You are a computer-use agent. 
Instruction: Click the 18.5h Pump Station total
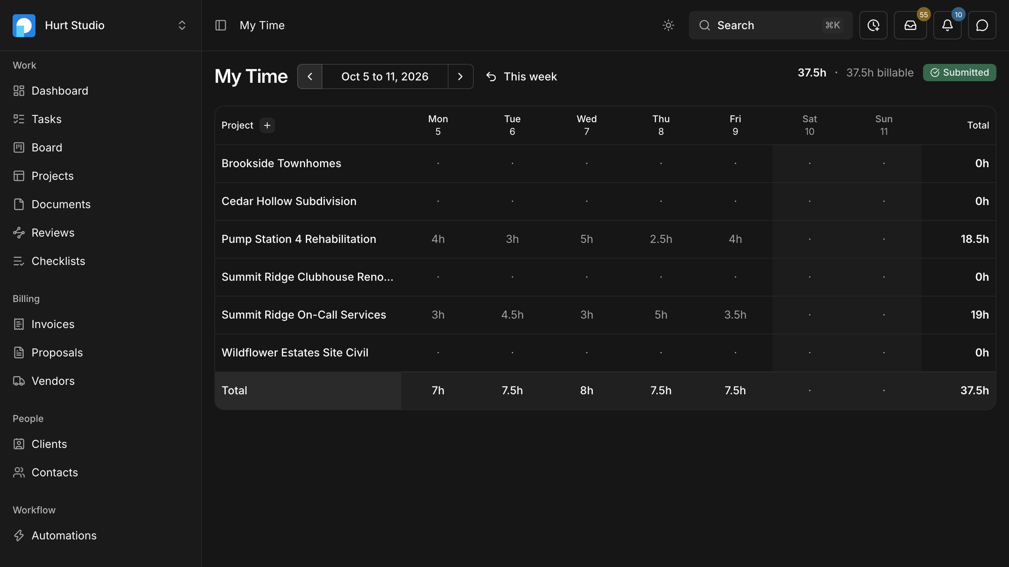pos(975,239)
